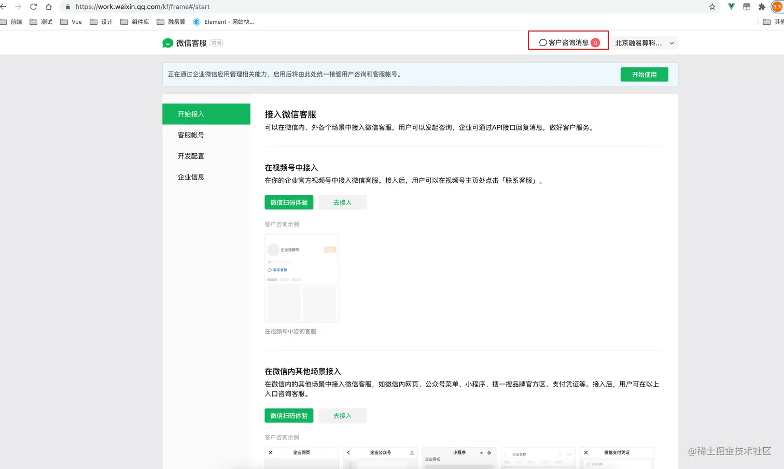
Task: Bookmark this page with the star icon
Action: click(712, 7)
